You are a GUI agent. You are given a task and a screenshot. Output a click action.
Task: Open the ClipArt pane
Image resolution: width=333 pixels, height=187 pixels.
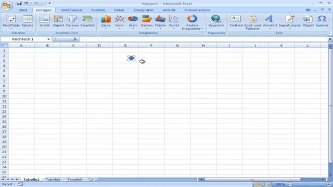coord(58,21)
